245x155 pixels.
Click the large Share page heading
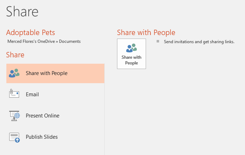pos(22,11)
